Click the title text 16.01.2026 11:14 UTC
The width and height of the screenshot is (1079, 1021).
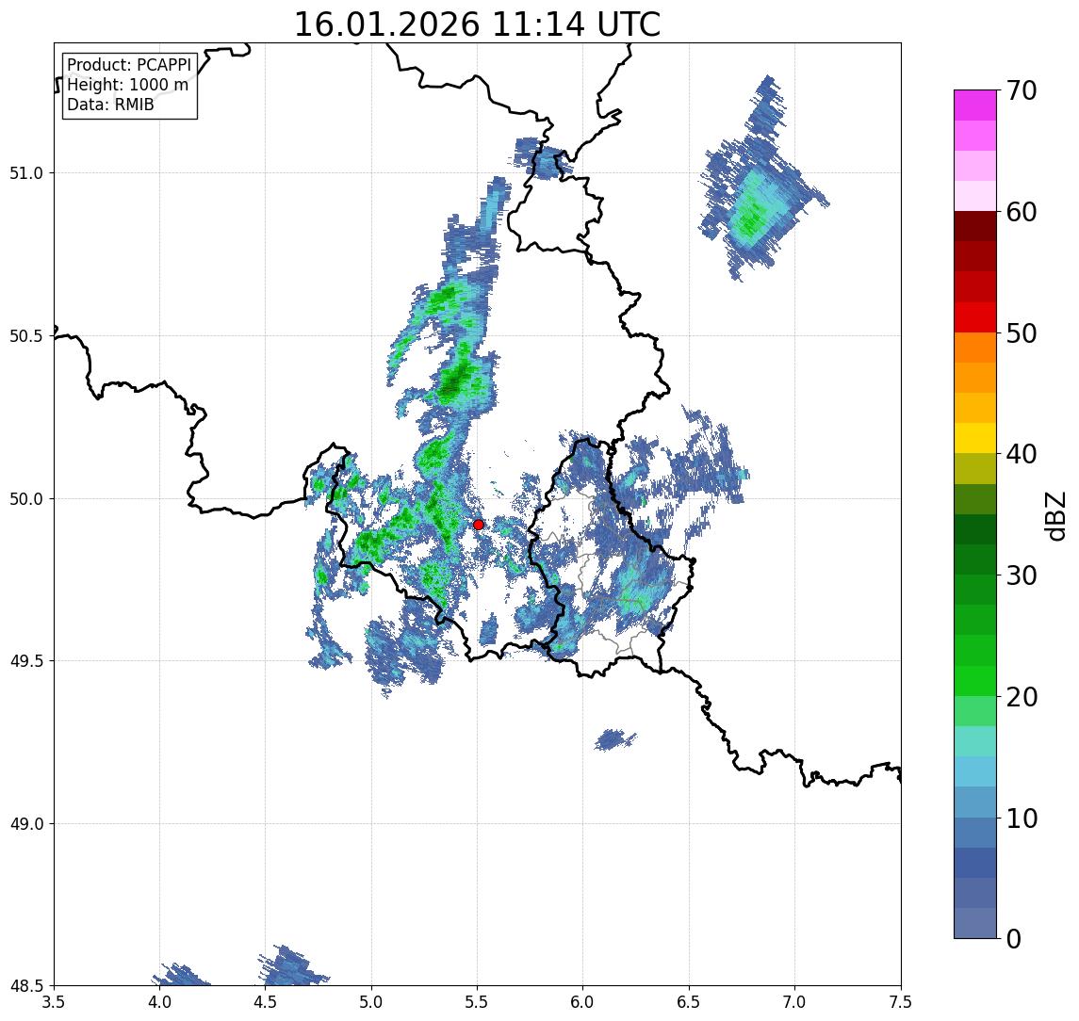pyautogui.click(x=477, y=24)
